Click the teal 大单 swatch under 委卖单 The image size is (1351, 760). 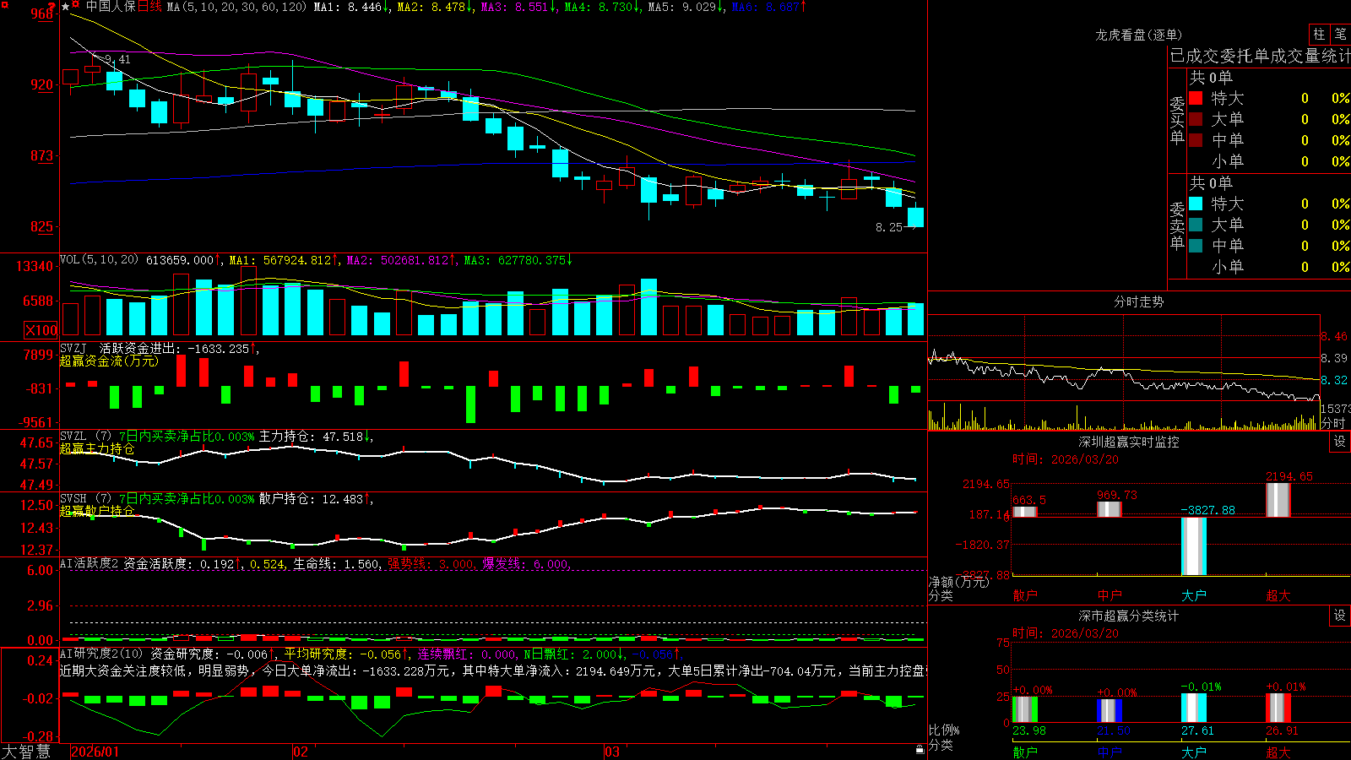click(1196, 225)
